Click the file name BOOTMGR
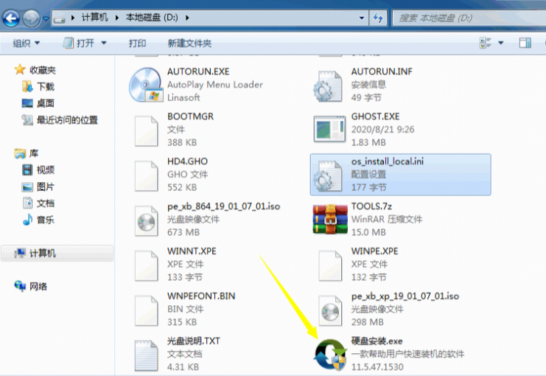 click(x=190, y=116)
